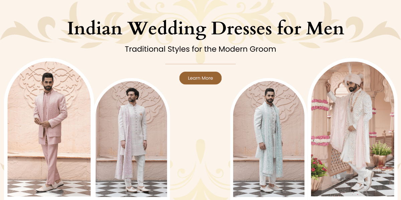Click the pink flower garland on the pillar
The image size is (401, 200).
[x=320, y=105]
